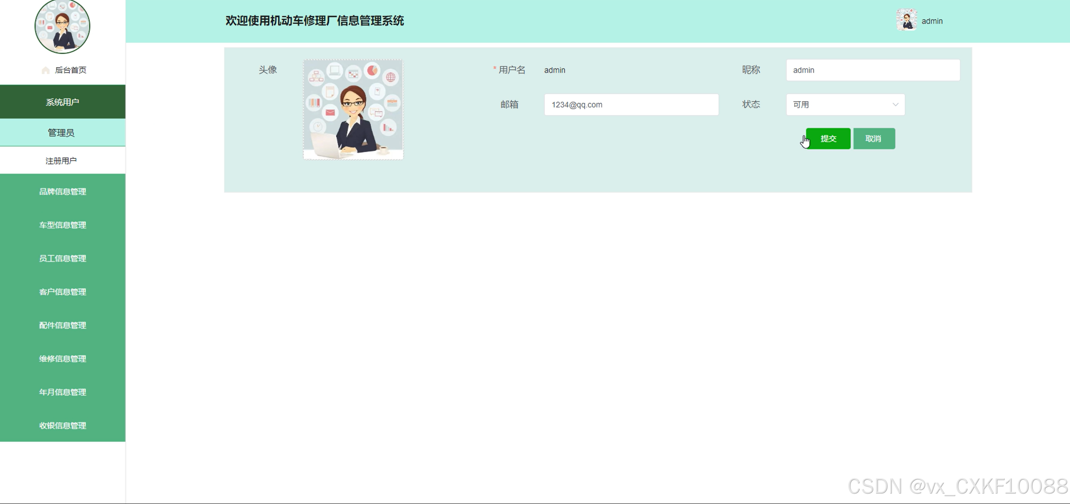This screenshot has width=1070, height=504.
Task: Click the home icon beside 后台首页
Action: point(46,70)
